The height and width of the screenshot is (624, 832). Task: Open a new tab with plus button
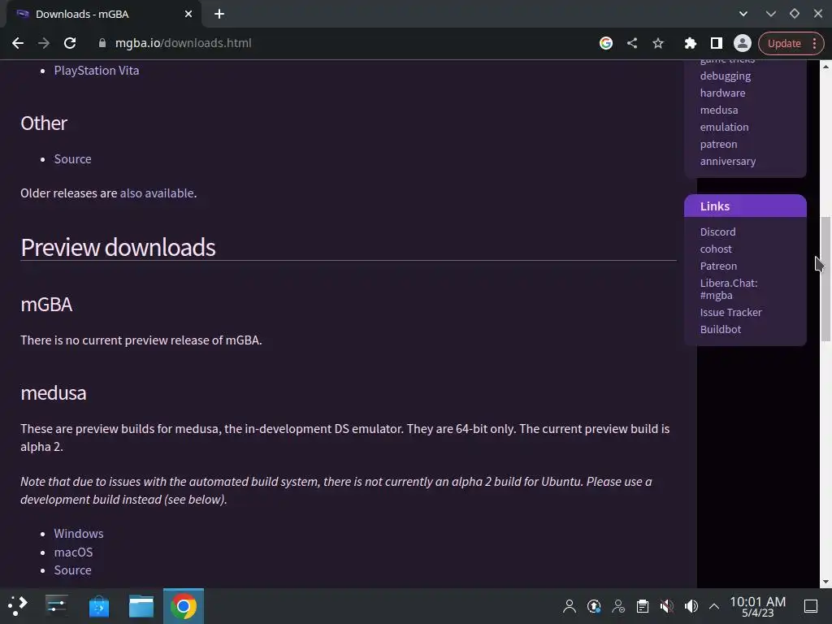coord(219,15)
